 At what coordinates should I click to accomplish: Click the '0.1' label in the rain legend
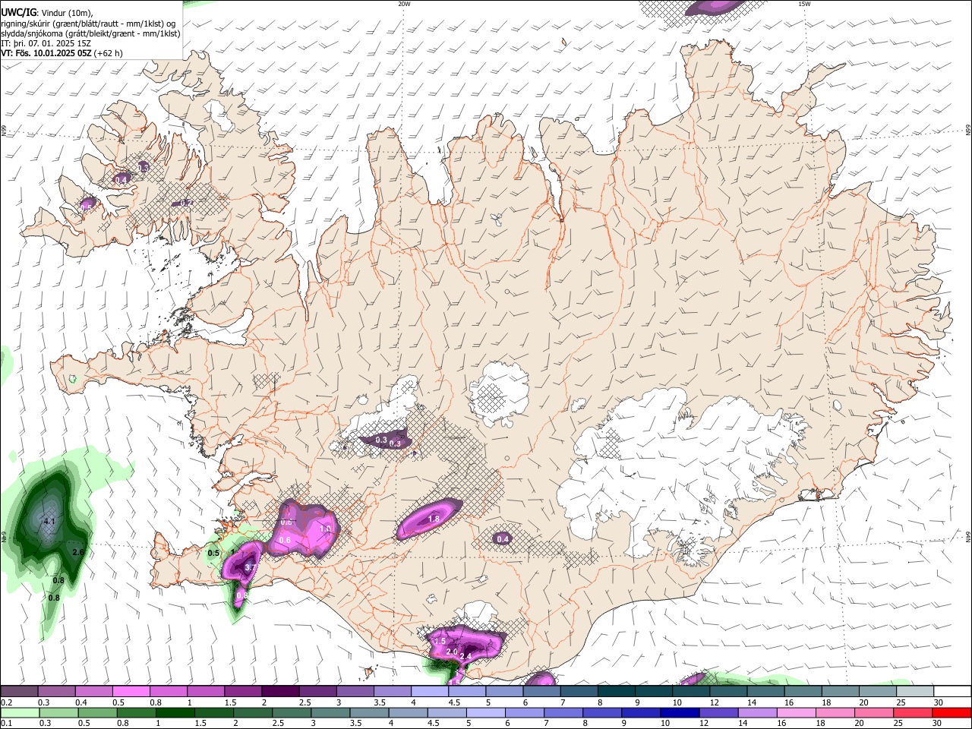(7, 723)
